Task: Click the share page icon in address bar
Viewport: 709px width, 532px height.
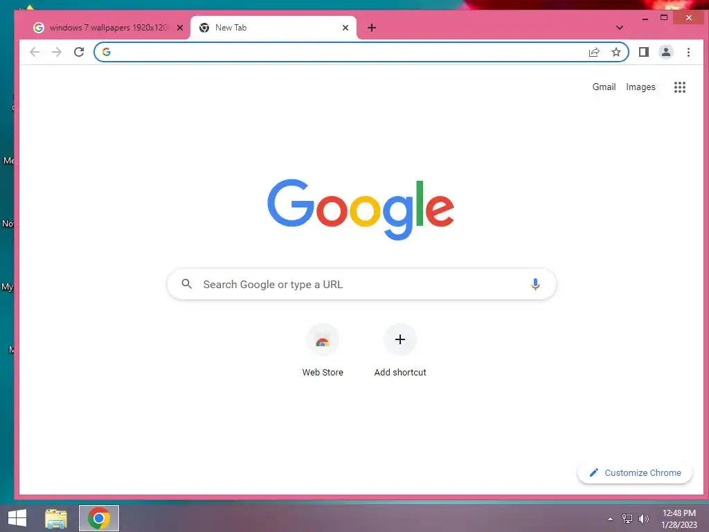Action: [x=594, y=52]
